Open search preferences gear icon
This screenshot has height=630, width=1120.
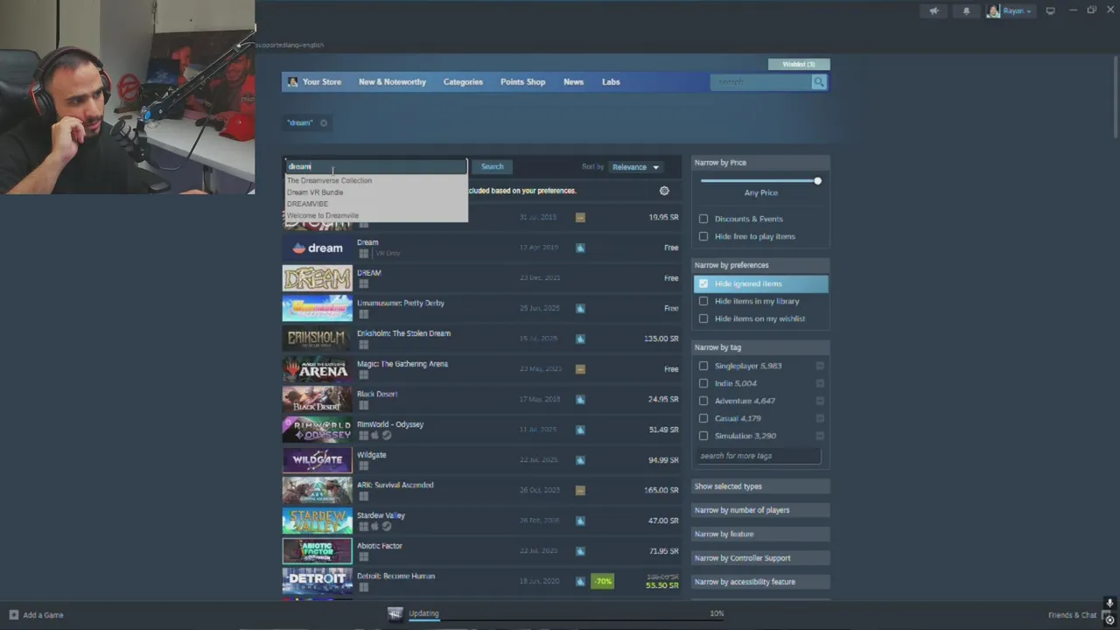click(664, 191)
